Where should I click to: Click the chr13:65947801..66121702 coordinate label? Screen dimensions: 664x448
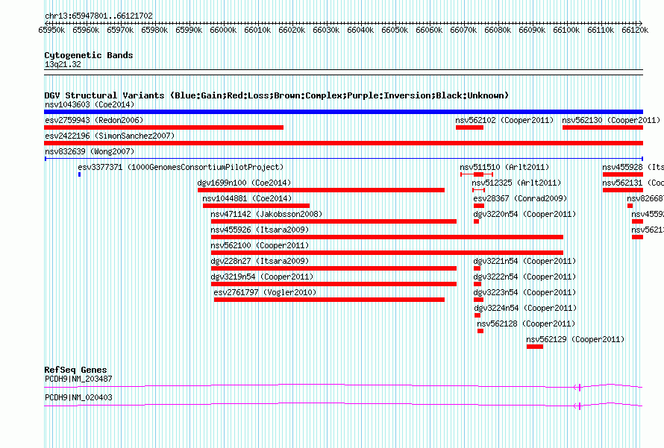click(98, 16)
